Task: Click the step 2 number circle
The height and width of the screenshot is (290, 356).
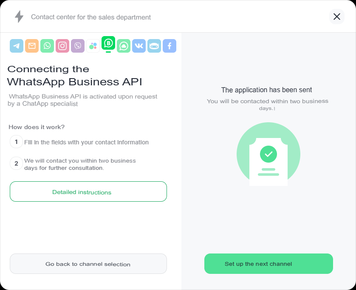Action: [x=16, y=163]
